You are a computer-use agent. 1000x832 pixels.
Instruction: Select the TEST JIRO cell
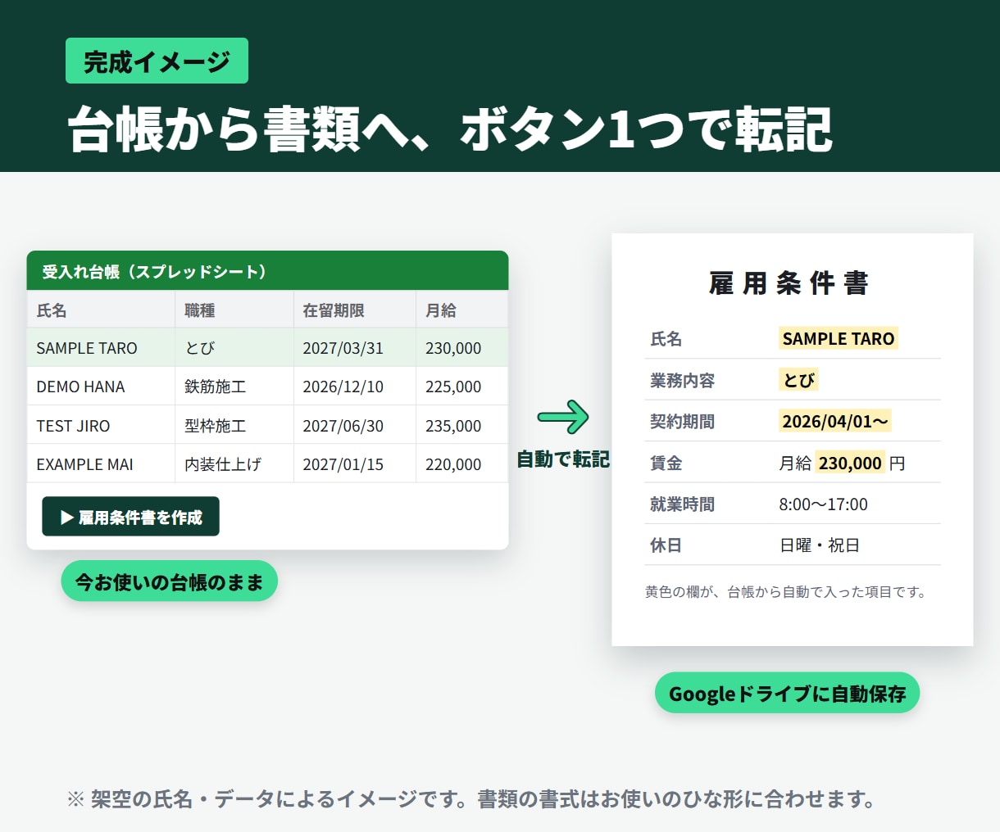[101, 425]
